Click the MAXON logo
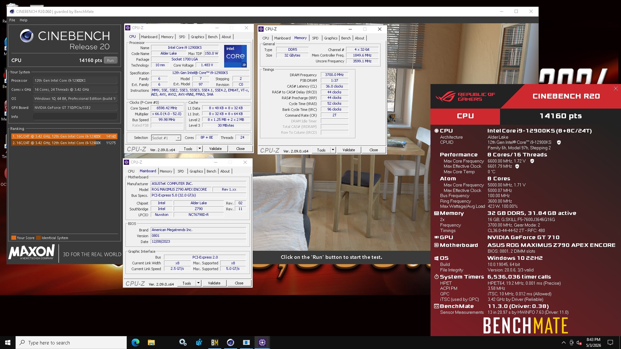This screenshot has height=349, width=621. click(32, 252)
